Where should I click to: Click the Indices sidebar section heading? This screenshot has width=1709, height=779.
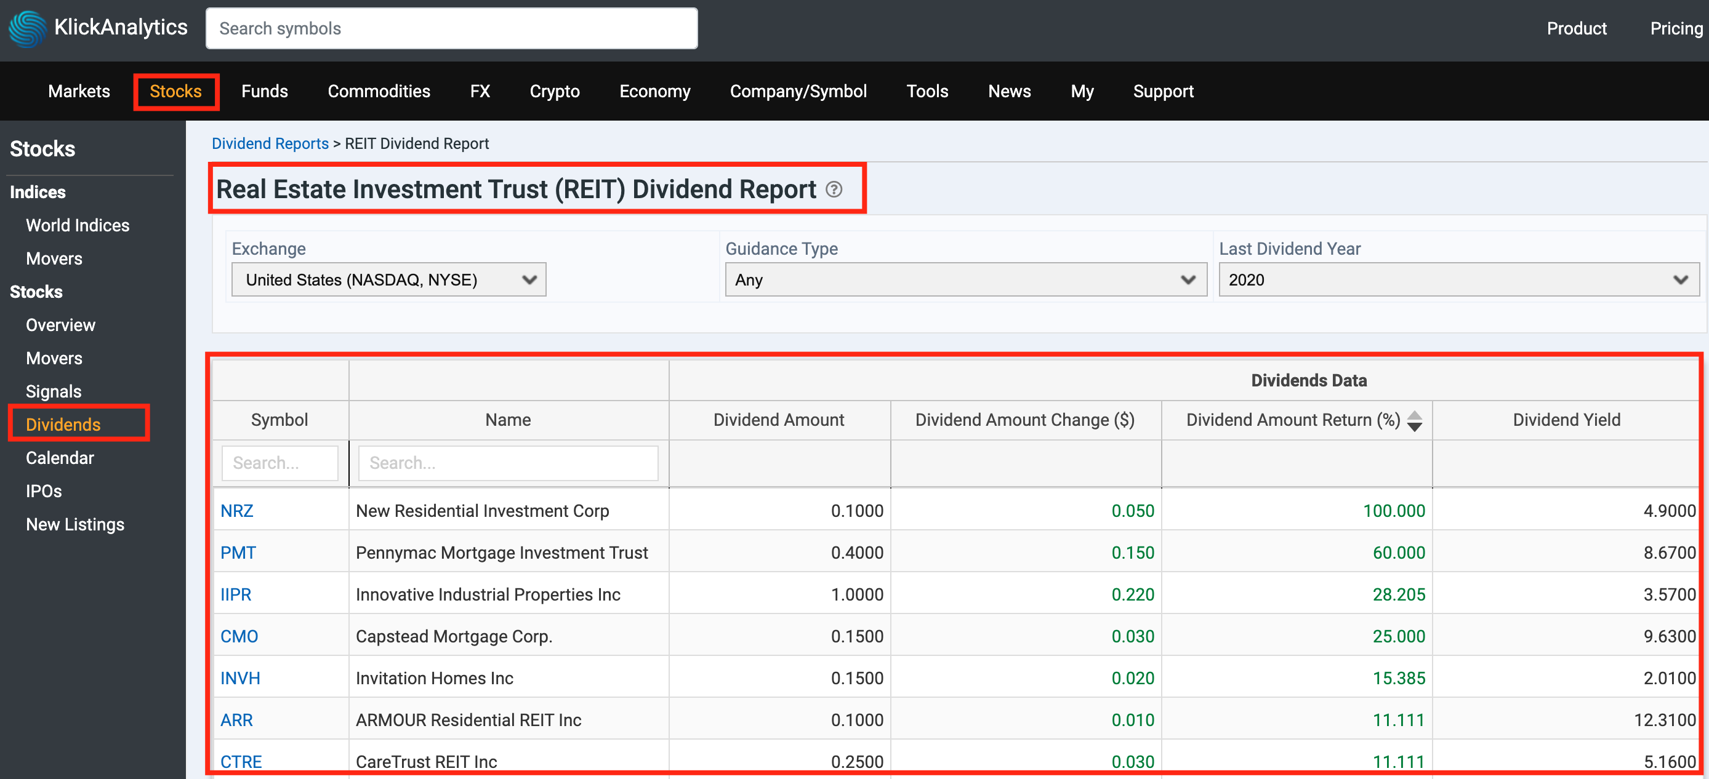(x=38, y=192)
